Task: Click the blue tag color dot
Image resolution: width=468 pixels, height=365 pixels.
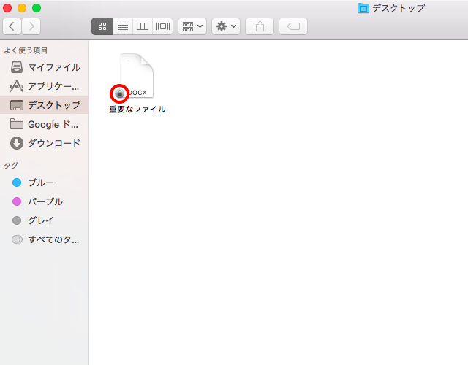Action: point(17,182)
